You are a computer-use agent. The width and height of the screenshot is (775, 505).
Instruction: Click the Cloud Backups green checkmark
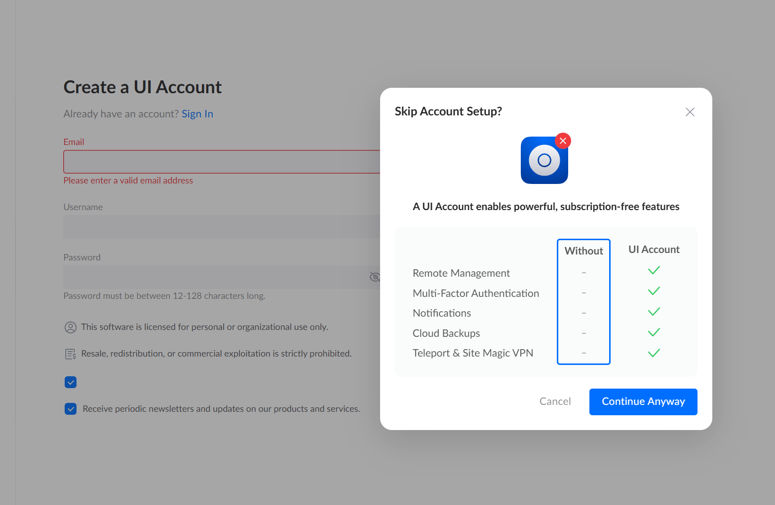click(x=654, y=332)
